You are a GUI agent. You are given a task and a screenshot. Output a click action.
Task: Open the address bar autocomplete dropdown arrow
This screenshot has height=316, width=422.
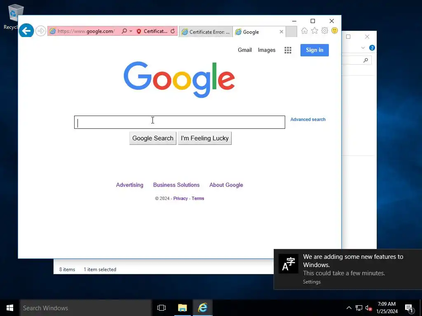point(131,31)
